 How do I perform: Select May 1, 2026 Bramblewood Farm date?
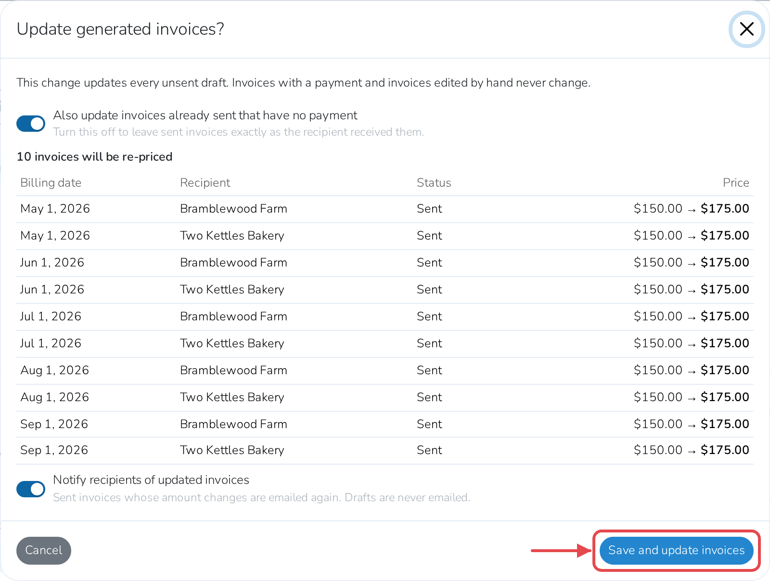click(55, 209)
